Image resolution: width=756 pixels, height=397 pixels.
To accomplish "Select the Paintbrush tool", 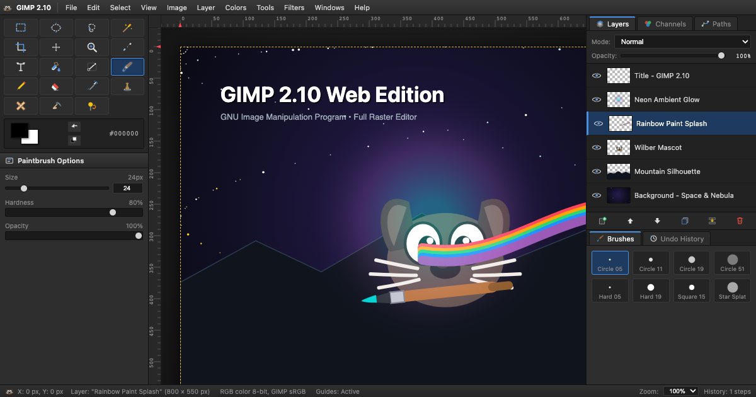I will tap(127, 67).
